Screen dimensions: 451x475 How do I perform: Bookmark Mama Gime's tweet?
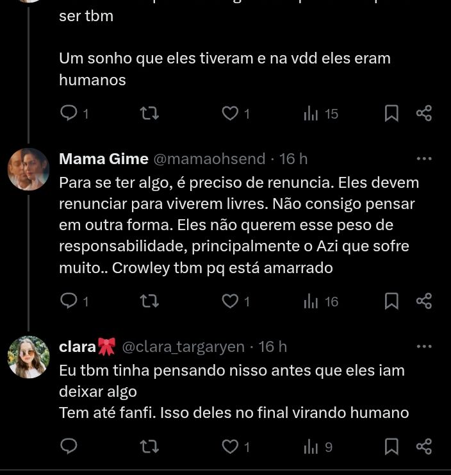(x=391, y=301)
